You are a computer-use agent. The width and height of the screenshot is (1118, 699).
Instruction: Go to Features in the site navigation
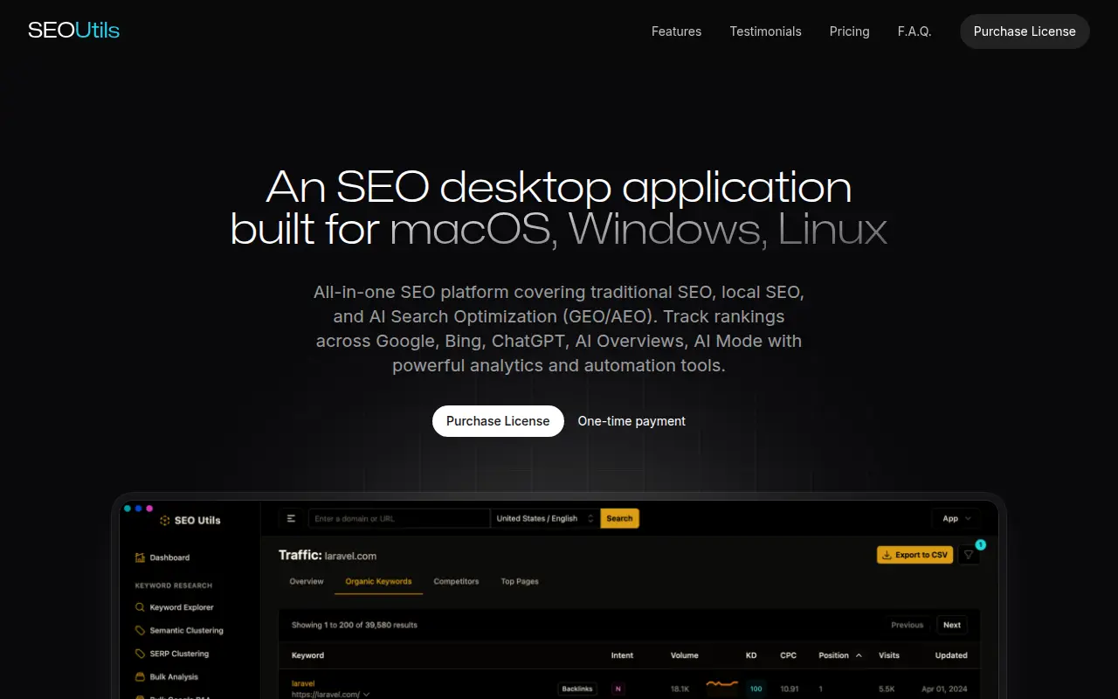tap(676, 31)
